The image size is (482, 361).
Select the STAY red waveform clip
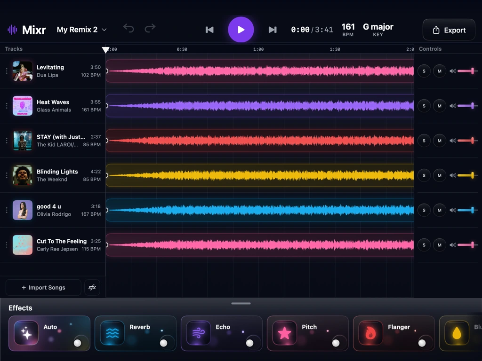coord(260,141)
